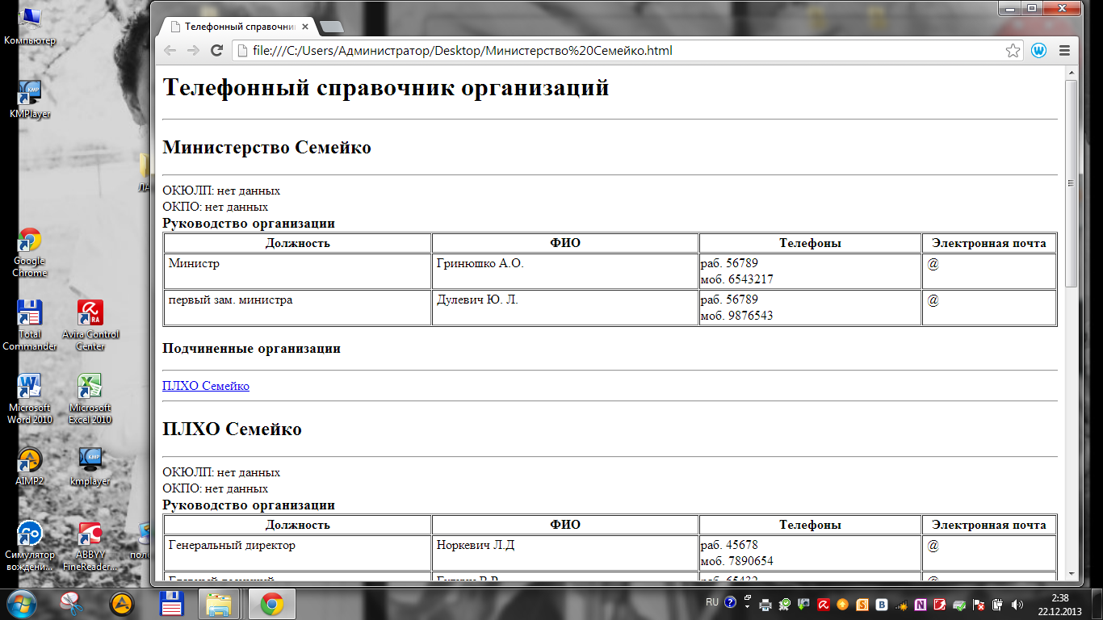Select KMPlayer desktop shortcut
The height and width of the screenshot is (620, 1103).
(x=30, y=98)
